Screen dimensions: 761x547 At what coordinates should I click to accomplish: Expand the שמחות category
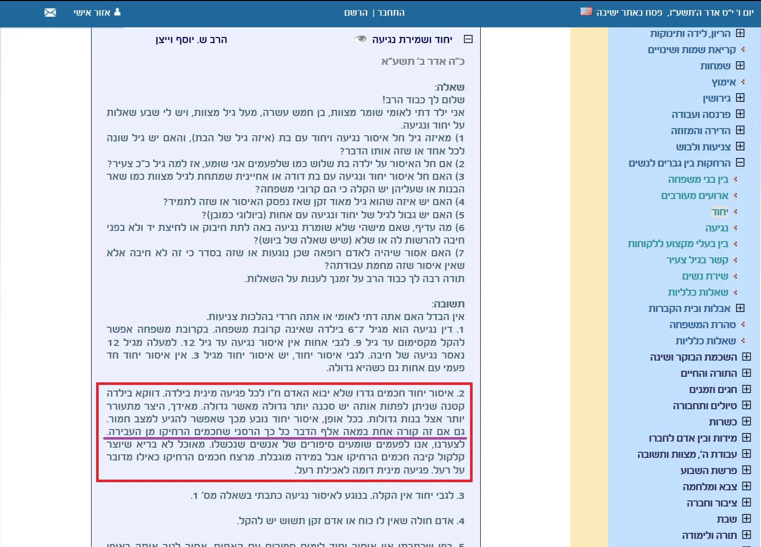click(740, 65)
